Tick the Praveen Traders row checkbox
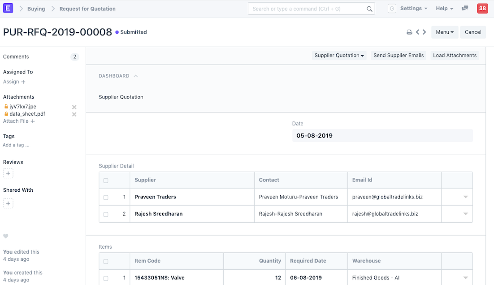This screenshot has width=494, height=285. click(106, 197)
